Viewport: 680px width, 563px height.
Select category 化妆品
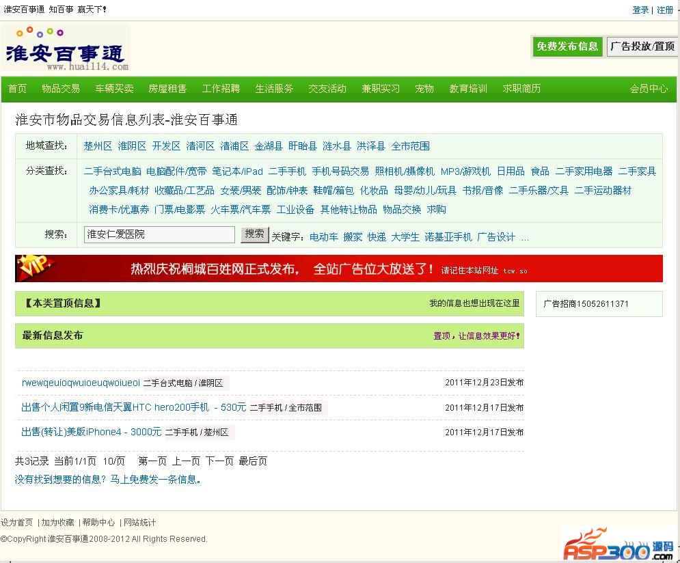click(x=374, y=191)
